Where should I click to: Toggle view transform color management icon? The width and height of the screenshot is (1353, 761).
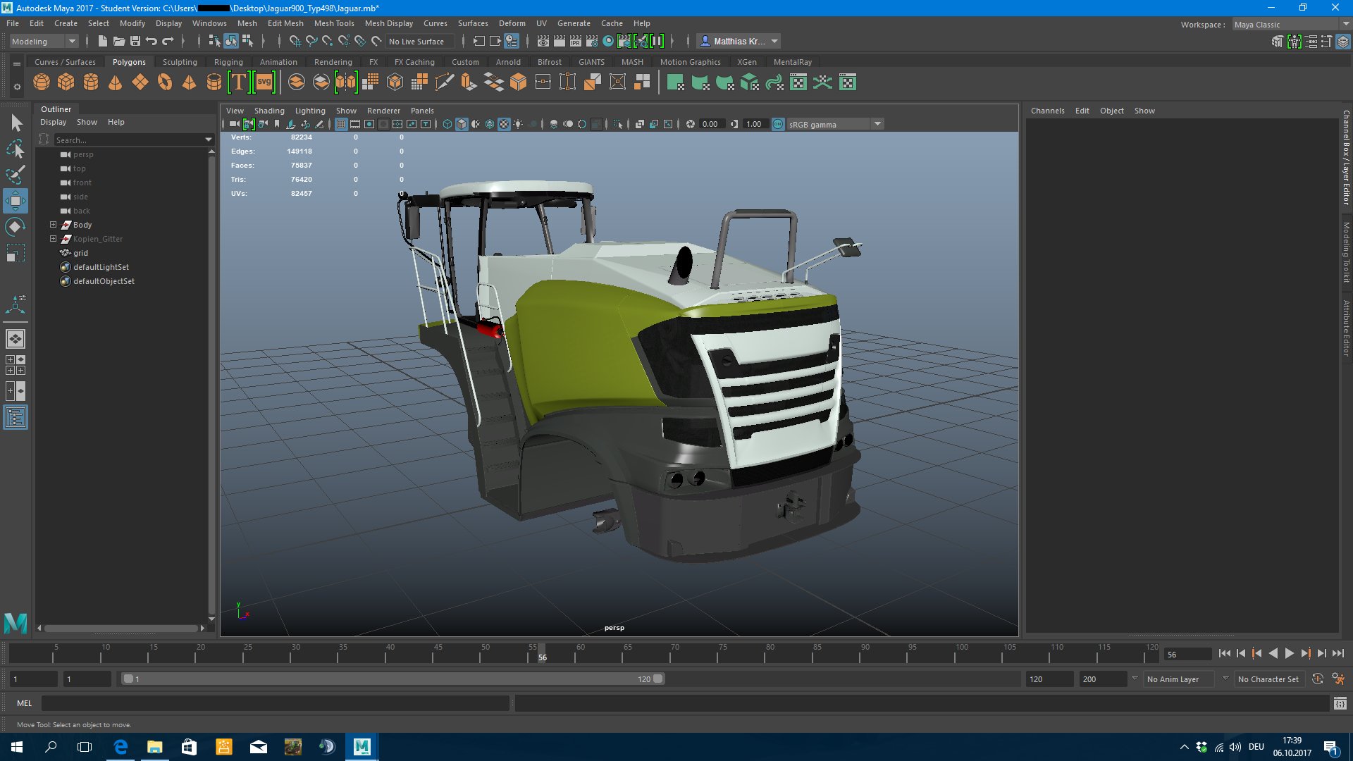click(778, 124)
